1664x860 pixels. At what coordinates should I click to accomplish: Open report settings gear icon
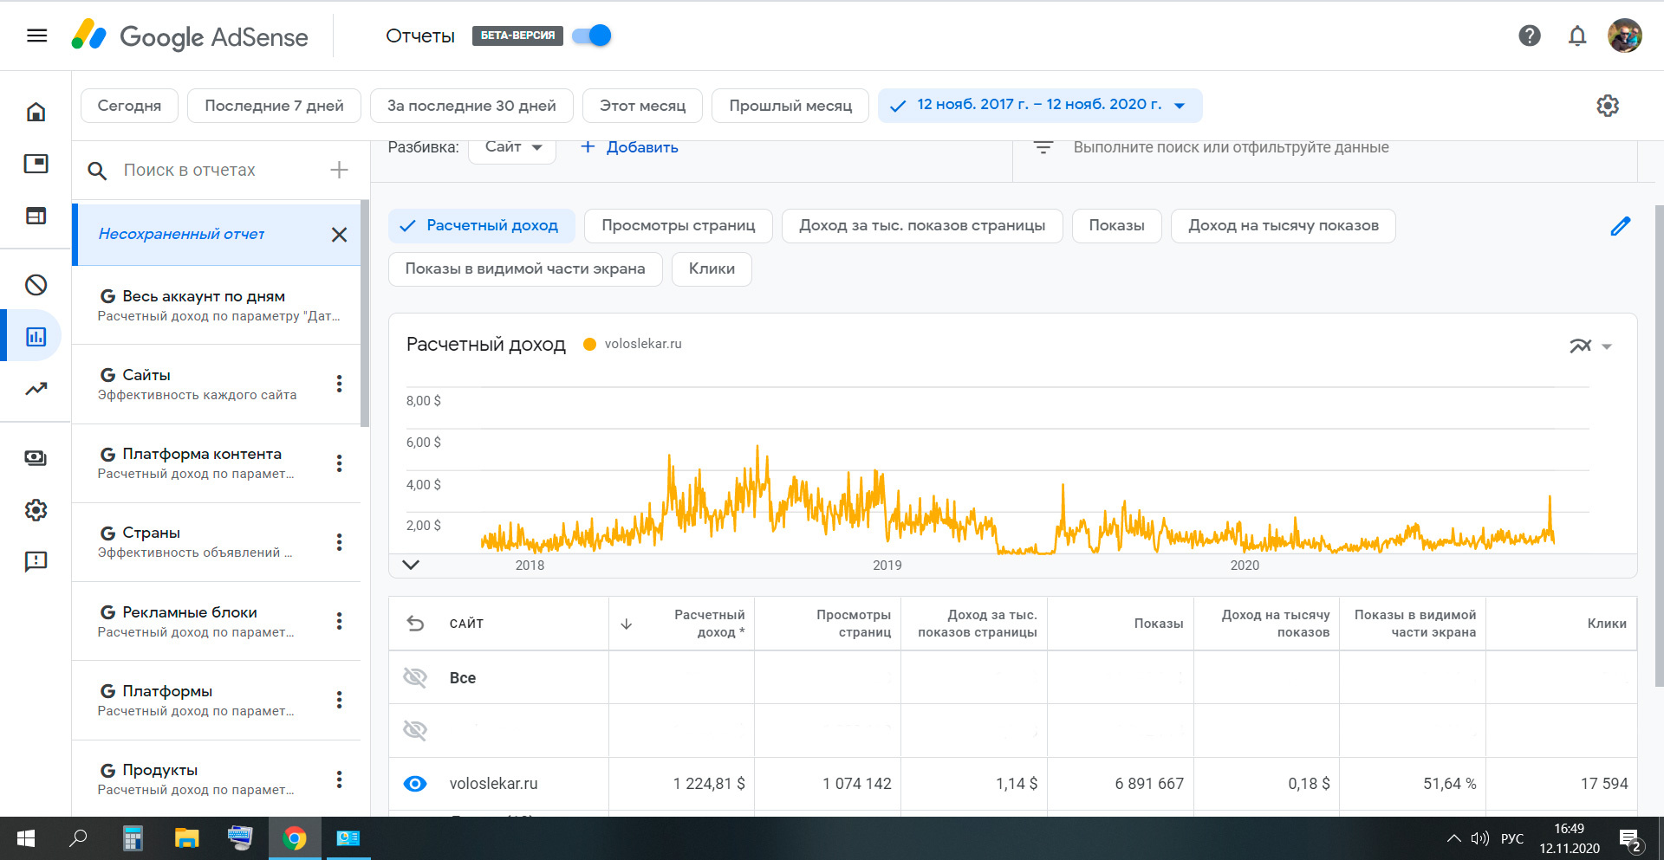tap(1608, 106)
